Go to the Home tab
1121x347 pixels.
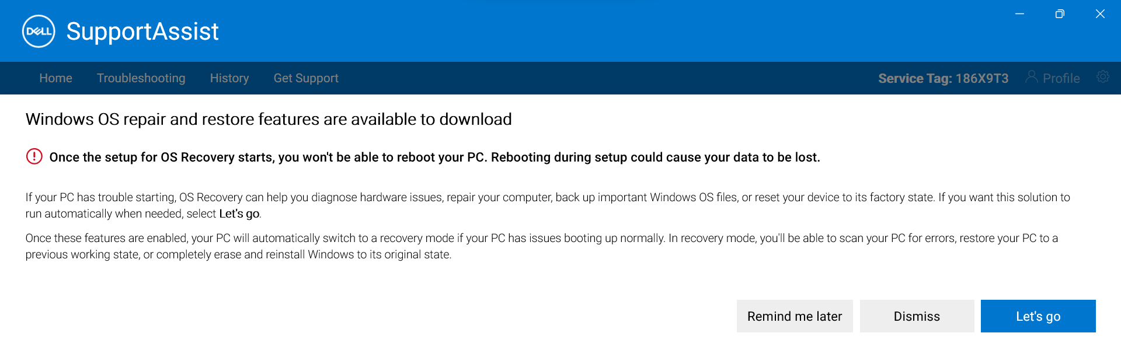[x=56, y=78]
